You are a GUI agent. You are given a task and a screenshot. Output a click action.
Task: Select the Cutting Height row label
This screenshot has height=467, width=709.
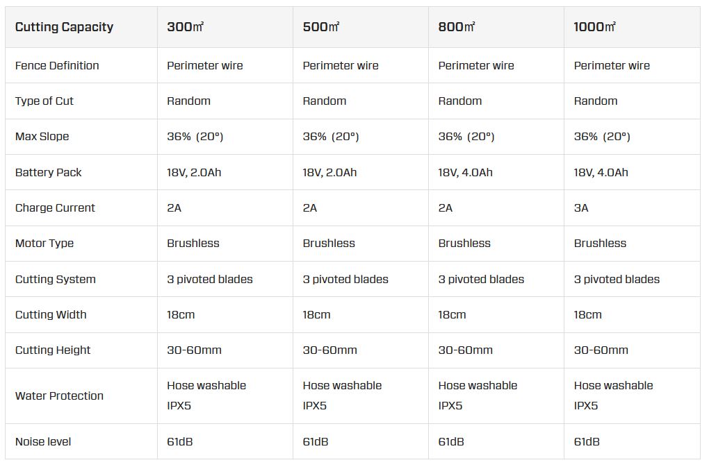tap(53, 350)
